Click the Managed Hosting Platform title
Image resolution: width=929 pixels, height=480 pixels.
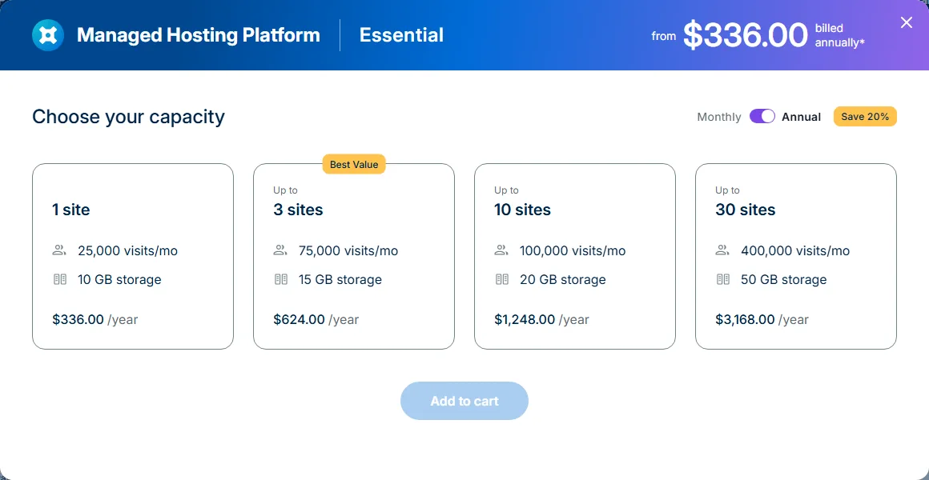point(199,35)
